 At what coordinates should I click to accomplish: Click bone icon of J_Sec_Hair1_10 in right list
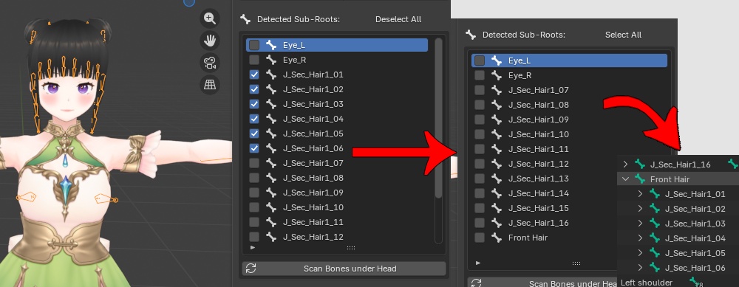pos(497,134)
